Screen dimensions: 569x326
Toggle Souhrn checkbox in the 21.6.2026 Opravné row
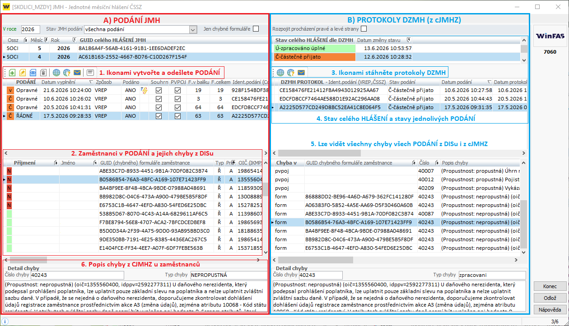[159, 90]
